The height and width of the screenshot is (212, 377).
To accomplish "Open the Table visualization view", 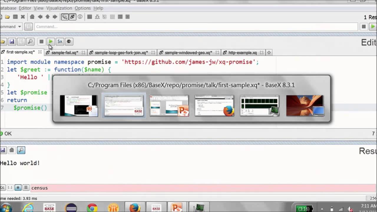I will [x=112, y=17].
